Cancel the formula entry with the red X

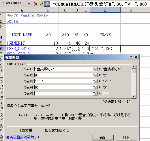[35, 4]
